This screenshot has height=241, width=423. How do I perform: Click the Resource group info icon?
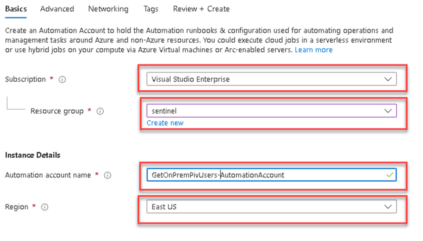coord(100,111)
